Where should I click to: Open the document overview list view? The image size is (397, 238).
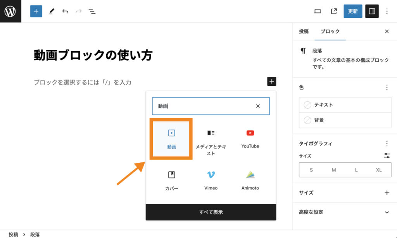pos(92,11)
